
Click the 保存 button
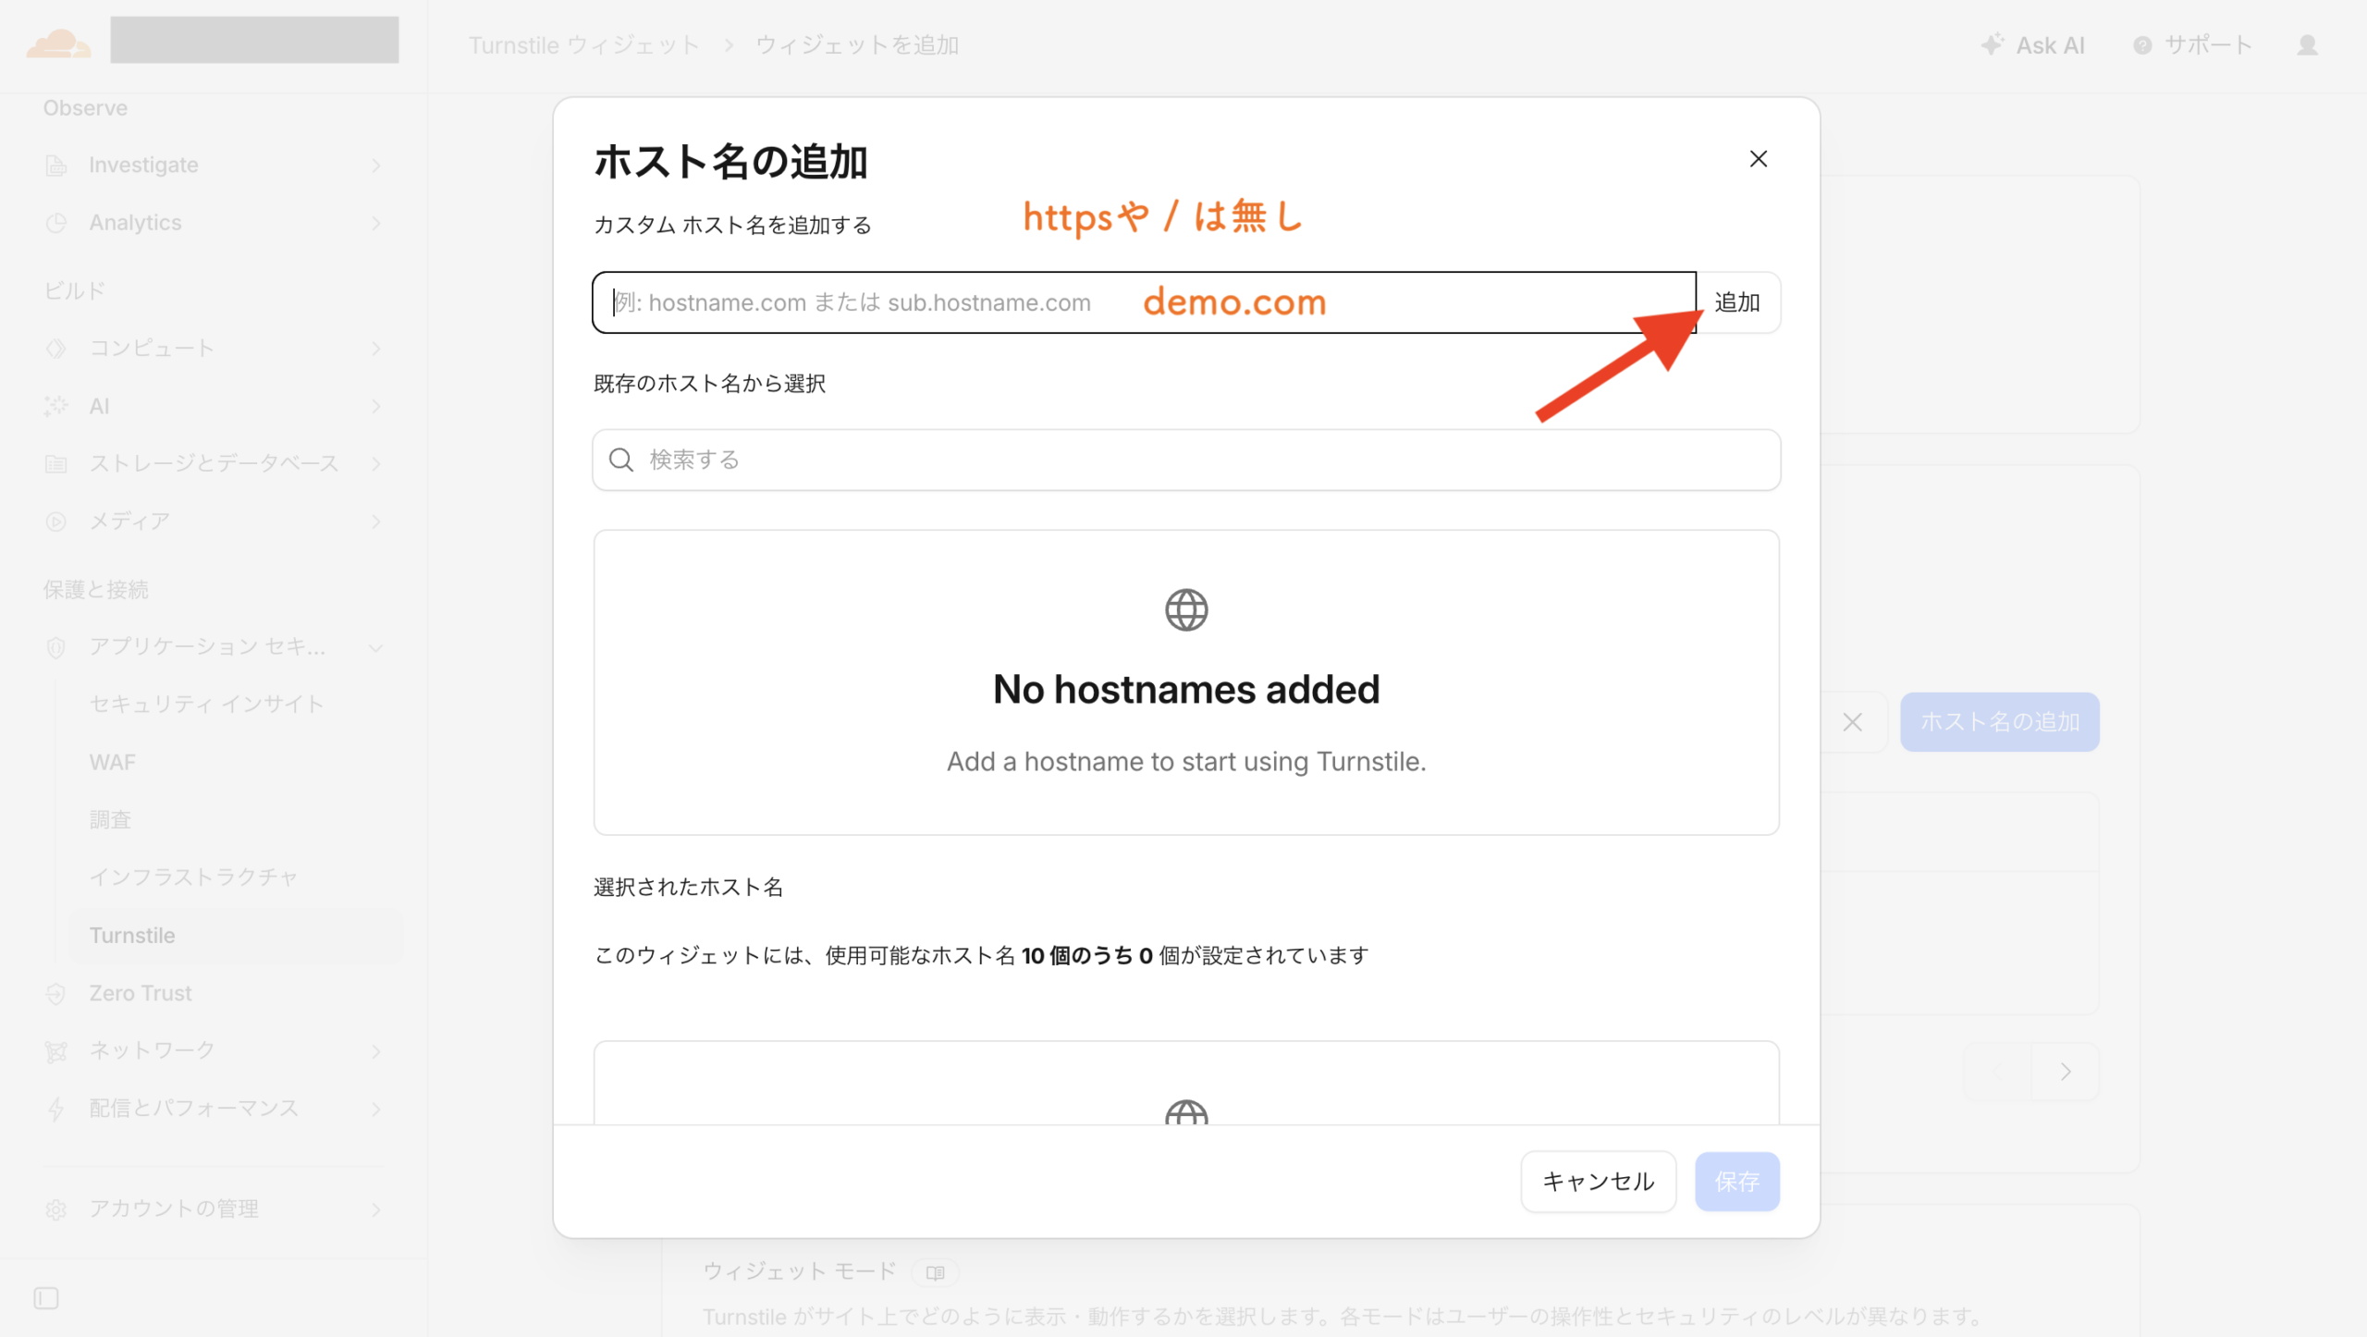[x=1736, y=1181]
